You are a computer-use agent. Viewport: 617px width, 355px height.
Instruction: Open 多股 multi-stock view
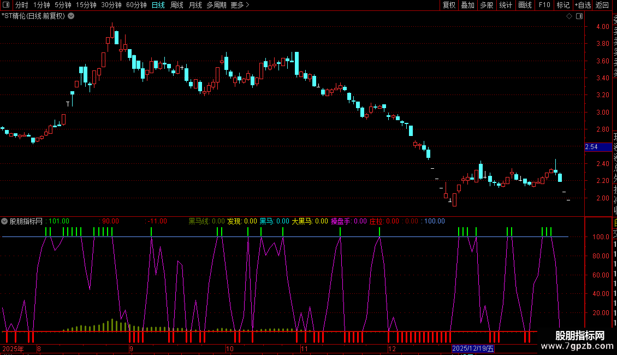pyautogui.click(x=487, y=5)
